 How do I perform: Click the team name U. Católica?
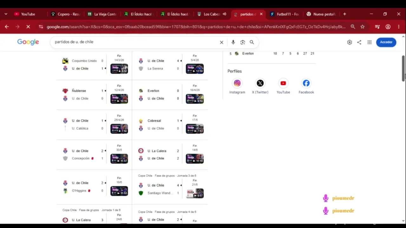point(80,129)
